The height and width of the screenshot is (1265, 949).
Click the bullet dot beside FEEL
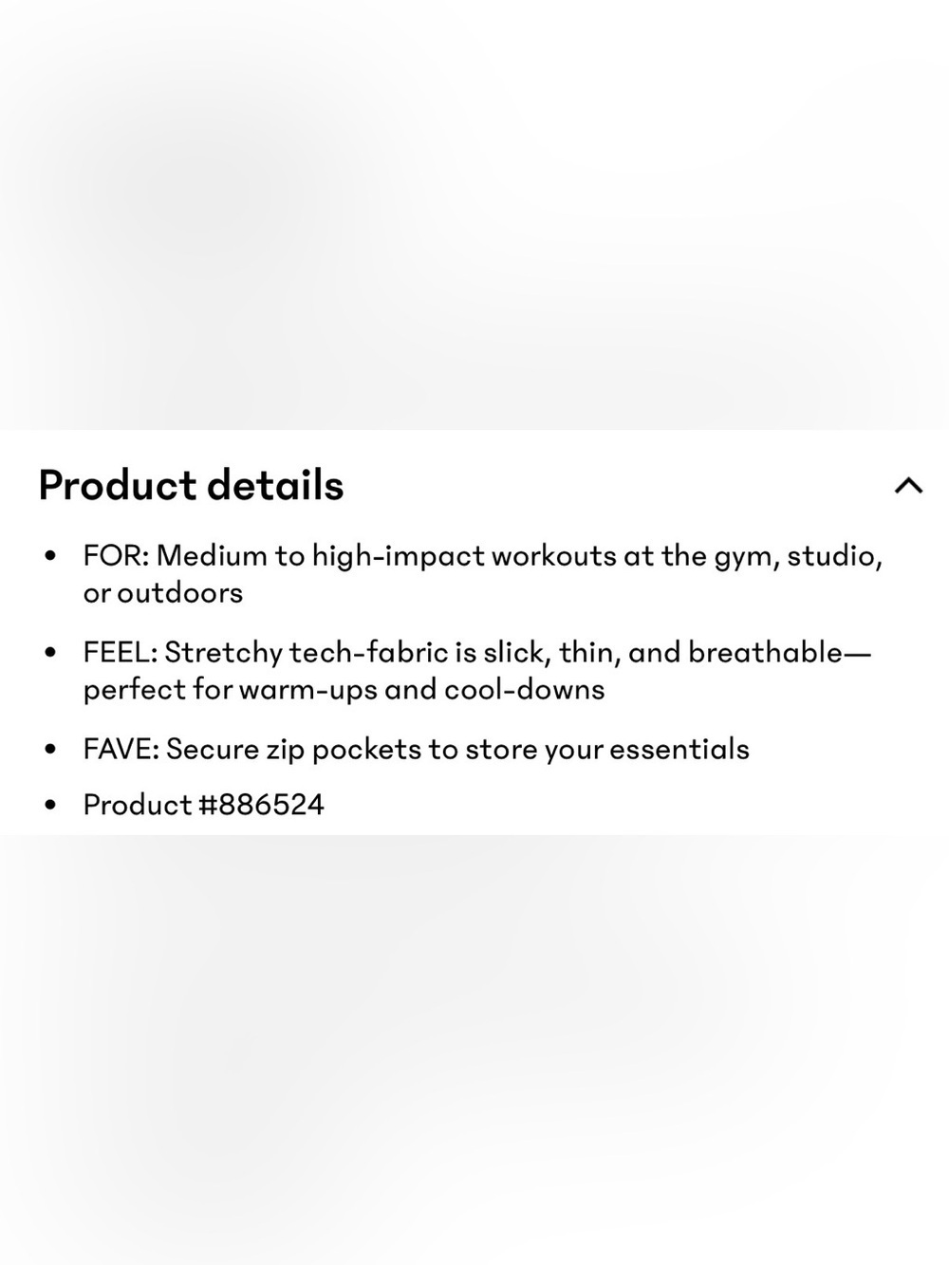pyautogui.click(x=50, y=652)
